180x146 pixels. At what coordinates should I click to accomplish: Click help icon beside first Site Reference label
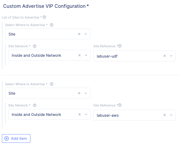click(120, 46)
